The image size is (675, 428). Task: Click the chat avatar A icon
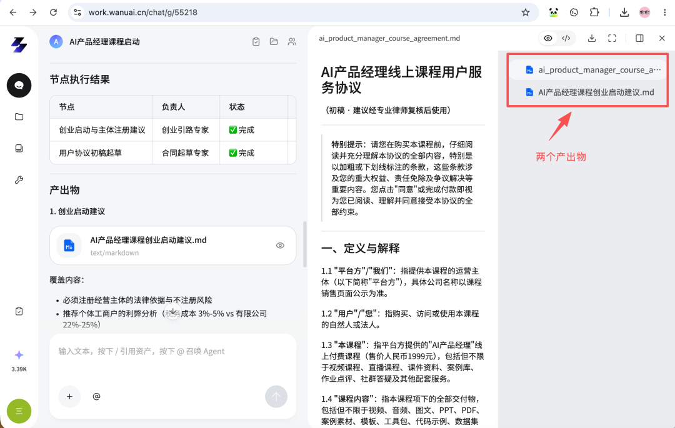coord(56,42)
